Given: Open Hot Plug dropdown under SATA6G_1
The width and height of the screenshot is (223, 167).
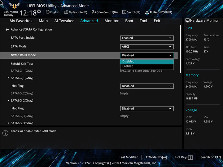Looking at the screenshot, I should point(147,86).
